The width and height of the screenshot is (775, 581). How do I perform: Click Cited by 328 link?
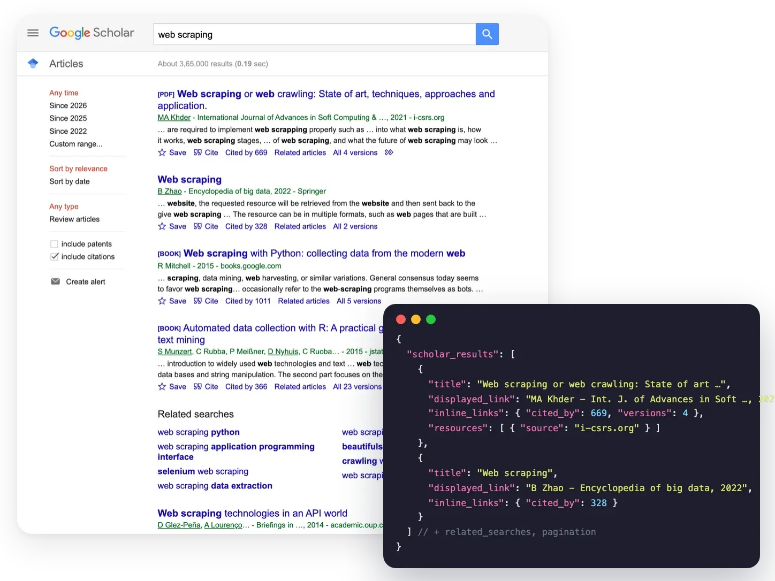coord(246,226)
